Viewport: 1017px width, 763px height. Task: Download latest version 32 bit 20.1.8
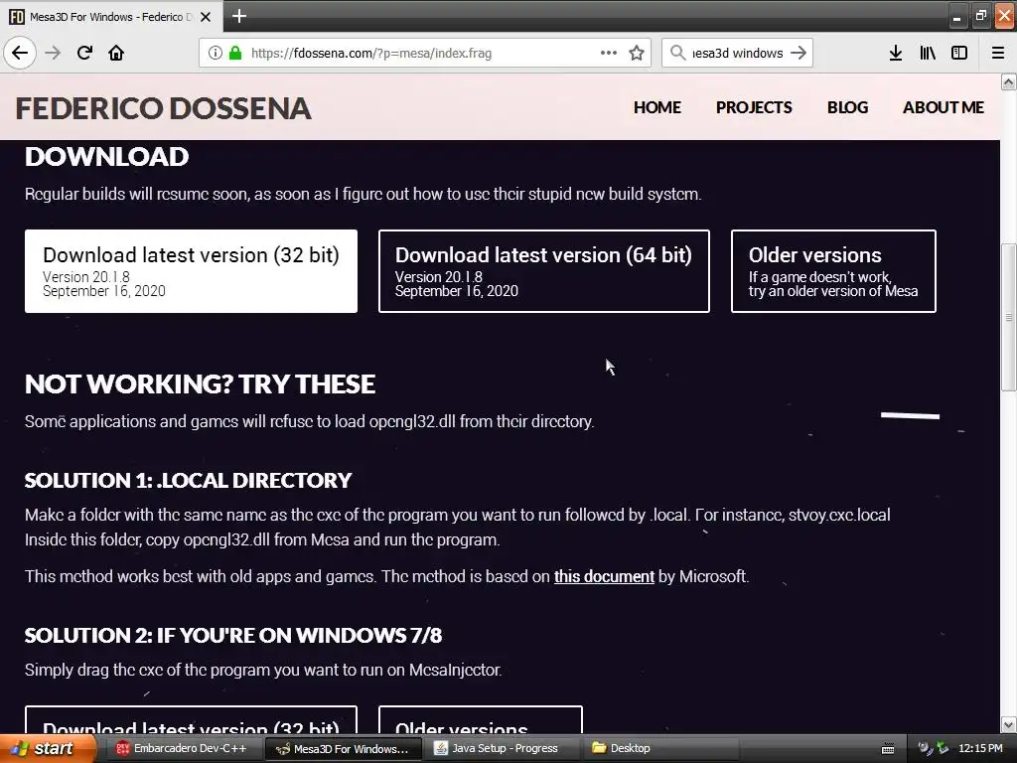coord(191,271)
